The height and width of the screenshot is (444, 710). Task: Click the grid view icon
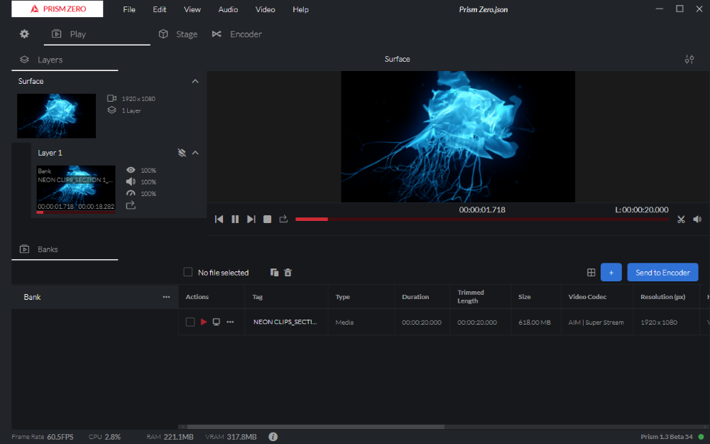pyautogui.click(x=591, y=273)
